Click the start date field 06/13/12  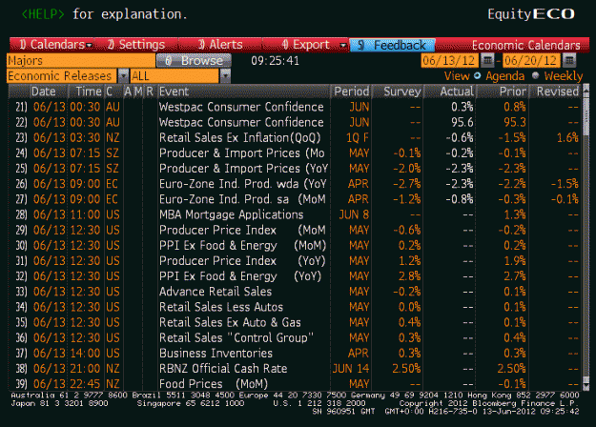click(449, 60)
